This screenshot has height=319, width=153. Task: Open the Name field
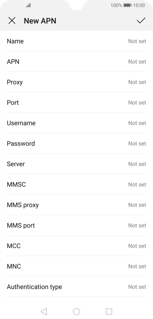(x=76, y=41)
